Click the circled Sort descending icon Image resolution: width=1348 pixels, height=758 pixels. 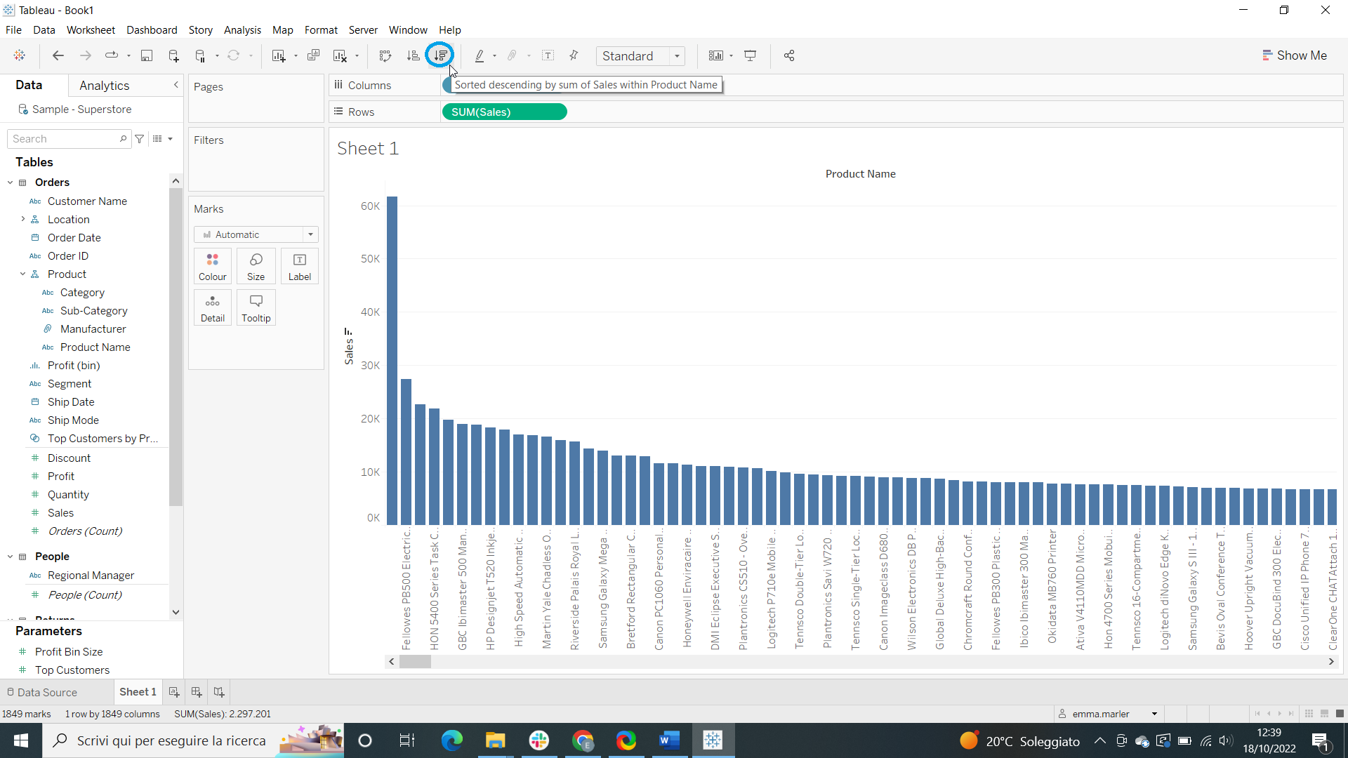click(441, 55)
